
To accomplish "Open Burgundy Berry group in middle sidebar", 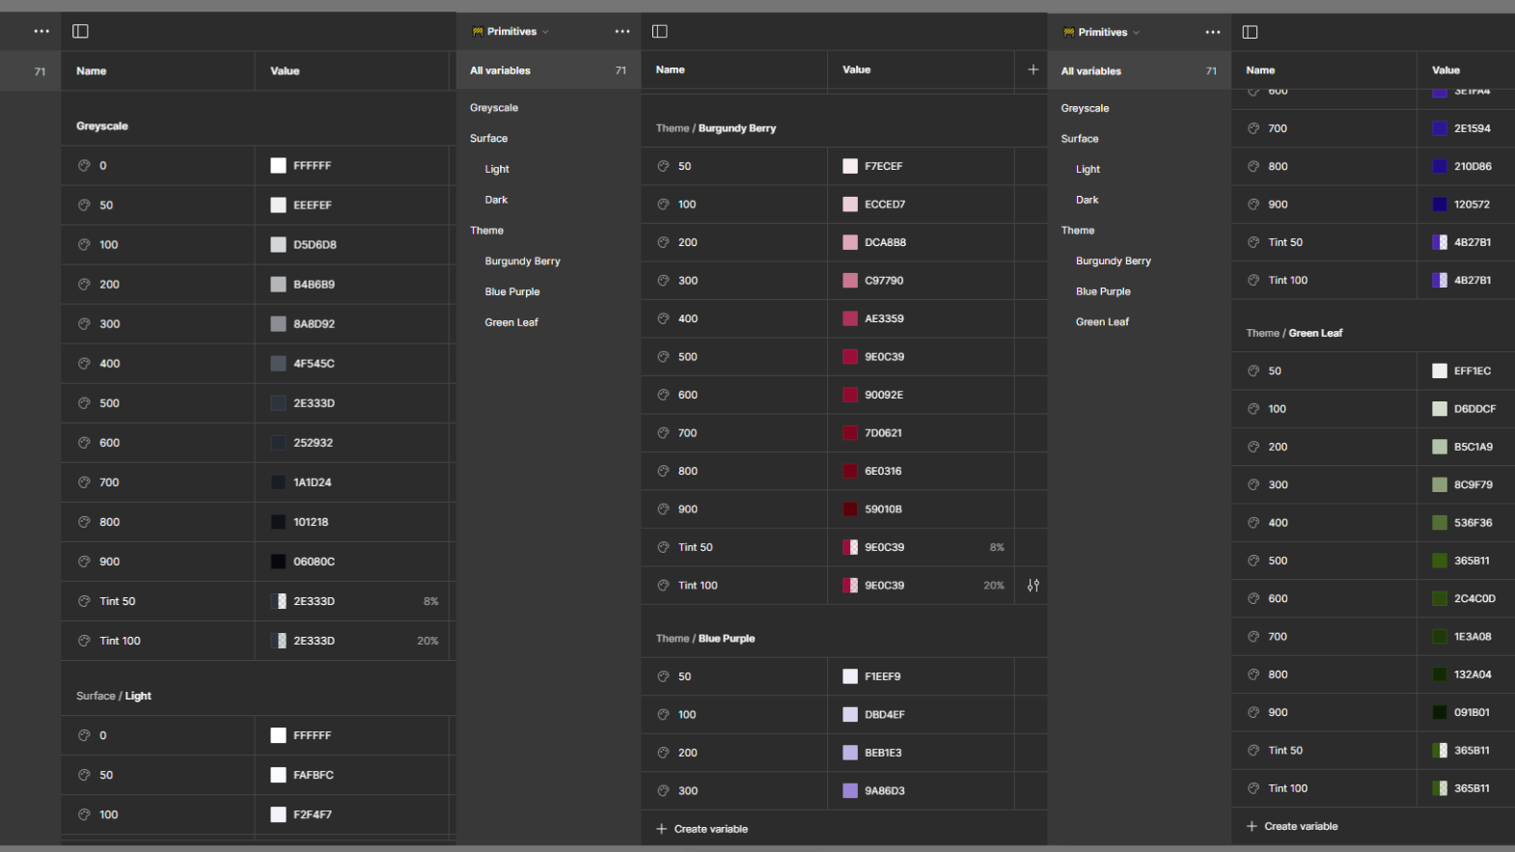I will pyautogui.click(x=522, y=261).
